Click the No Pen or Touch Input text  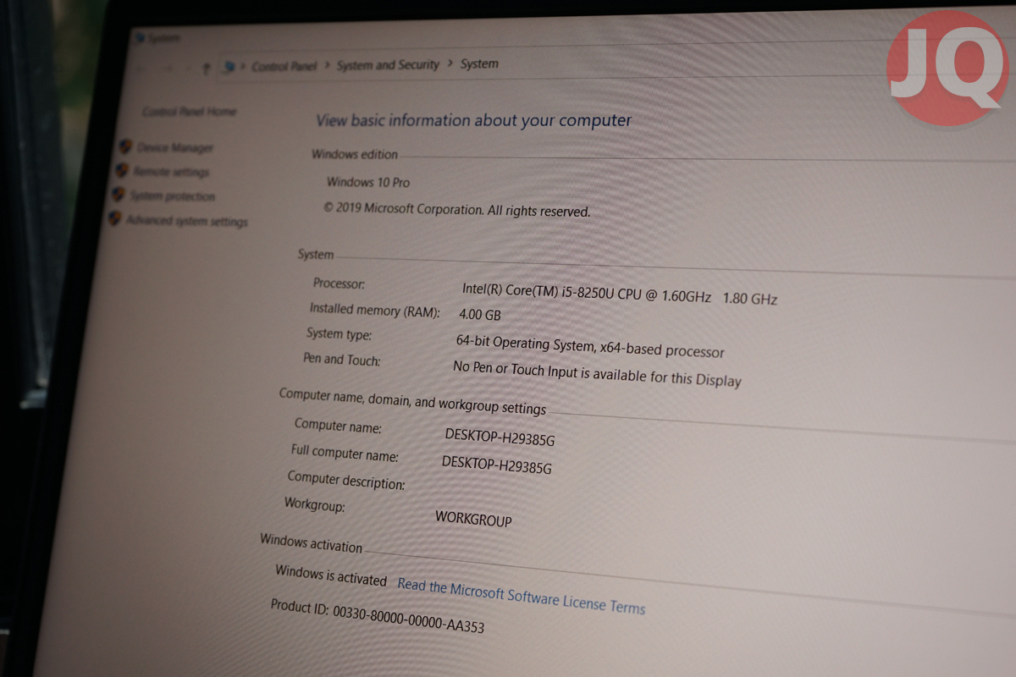(x=597, y=373)
